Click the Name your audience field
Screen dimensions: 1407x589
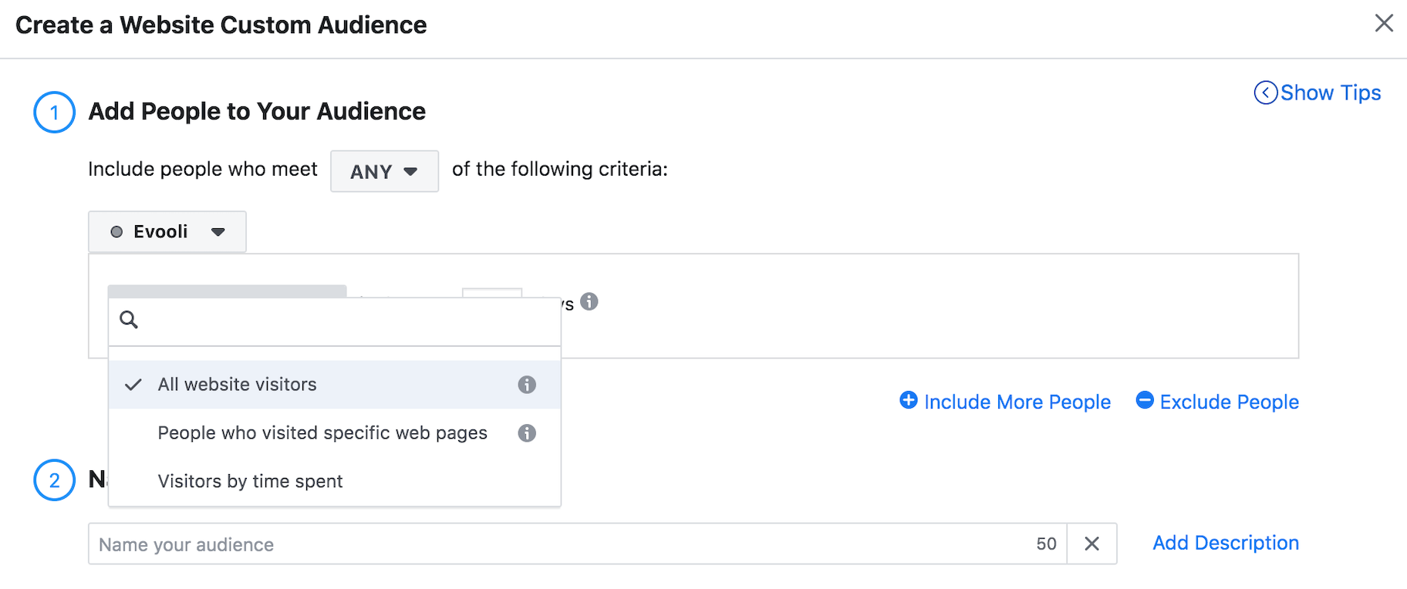pyautogui.click(x=563, y=544)
